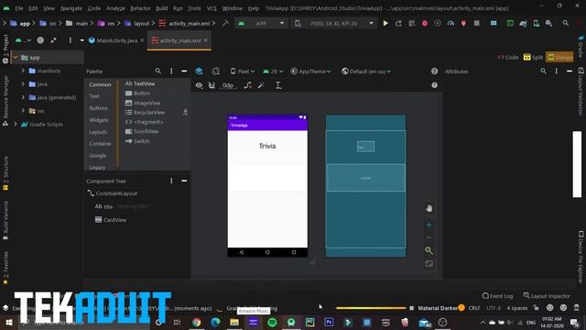Open Spotify from the taskbar
Image resolution: width=586 pixels, height=330 pixels.
(x=272, y=322)
